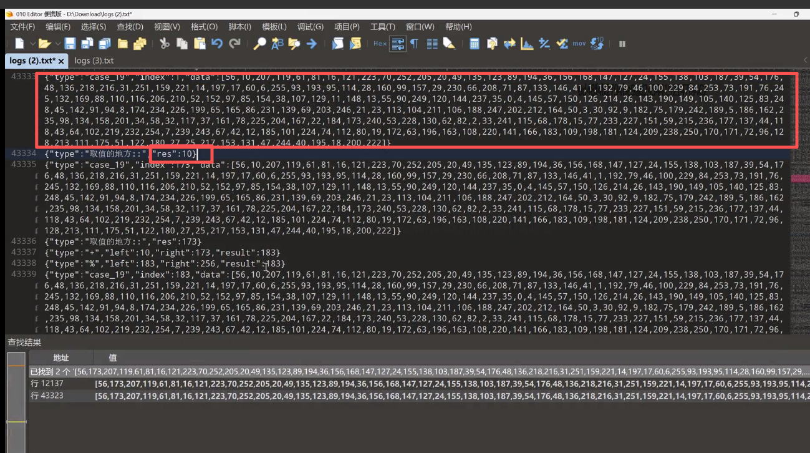Select find result row 行 43323
Image resolution: width=810 pixels, height=453 pixels.
[419, 396]
